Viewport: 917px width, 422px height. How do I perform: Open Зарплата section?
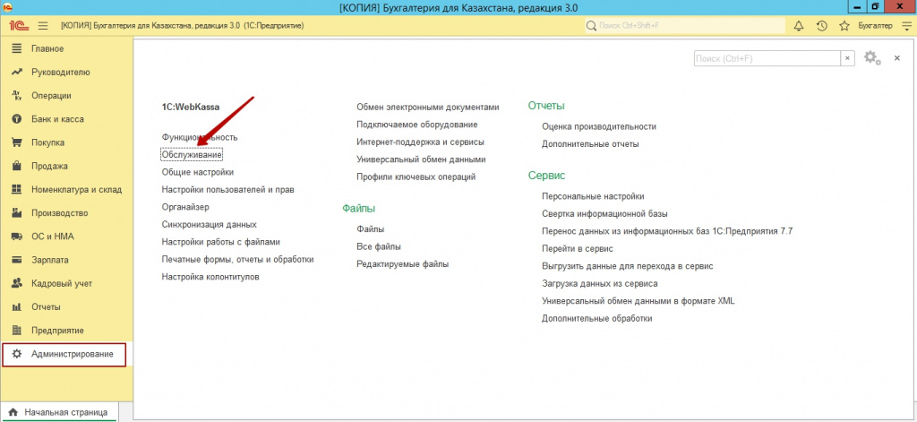pos(66,260)
